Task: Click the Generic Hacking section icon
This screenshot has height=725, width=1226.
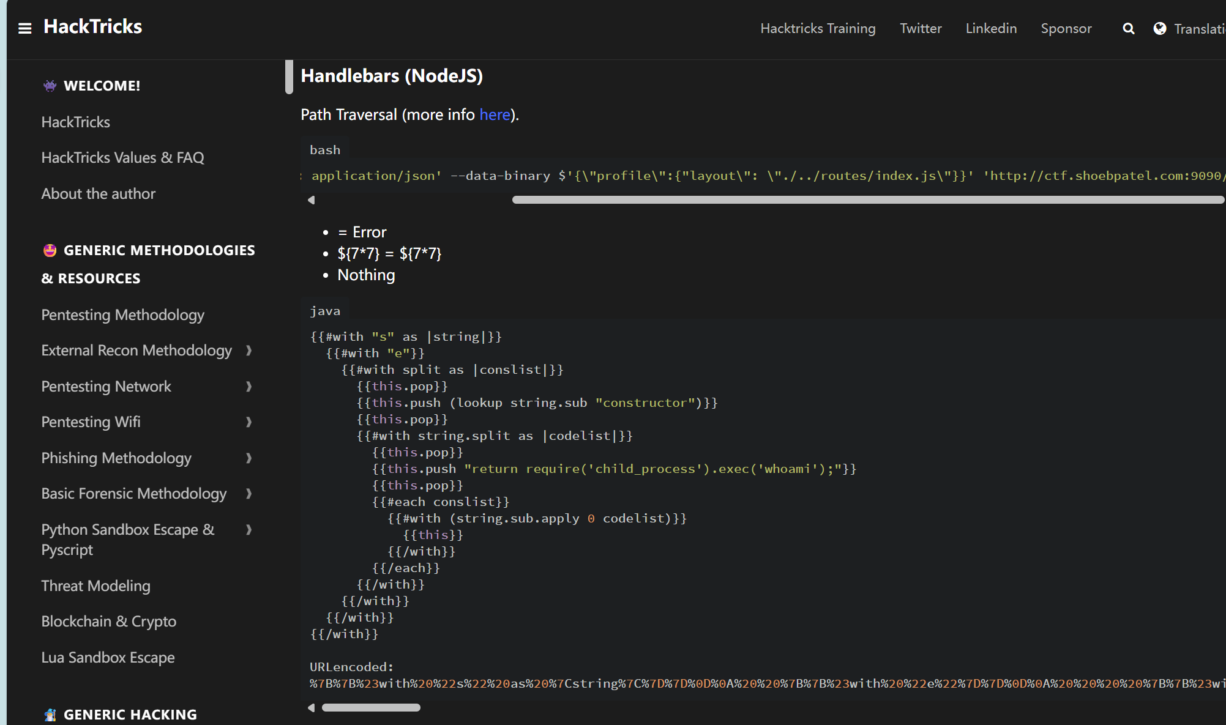Action: tap(50, 715)
